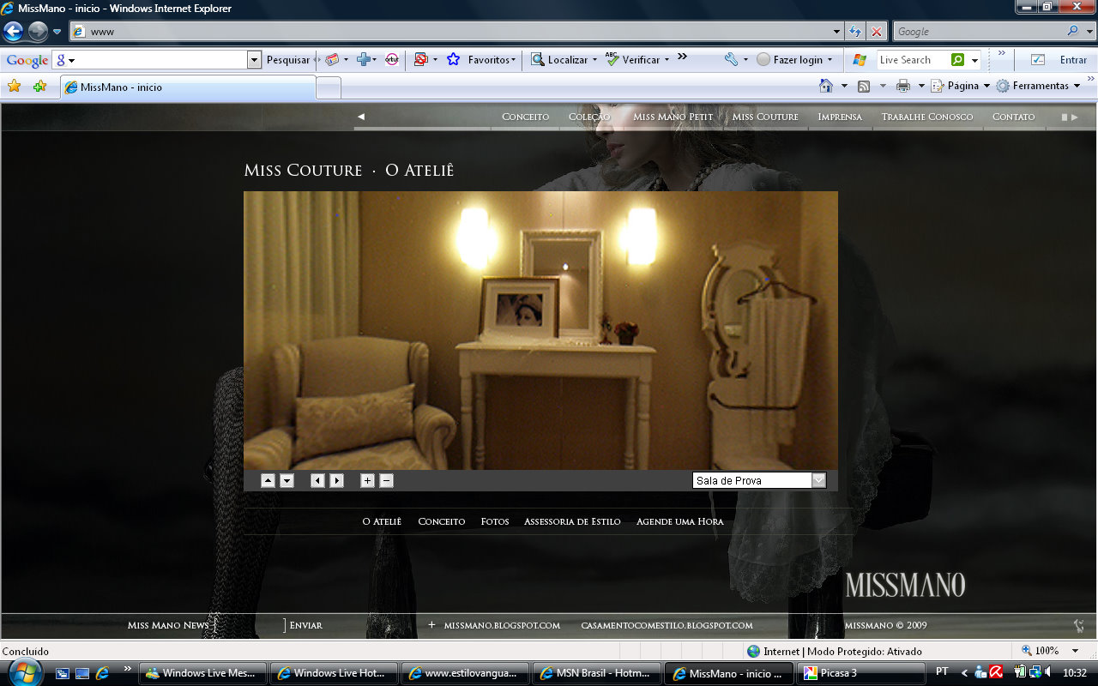1098x686 pixels.
Task: Click Agende uma Hora link
Action: [679, 521]
